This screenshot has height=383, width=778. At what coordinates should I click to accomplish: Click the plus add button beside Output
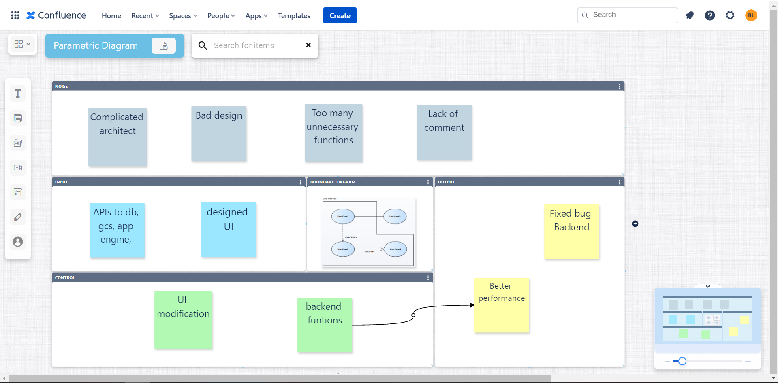(x=635, y=224)
